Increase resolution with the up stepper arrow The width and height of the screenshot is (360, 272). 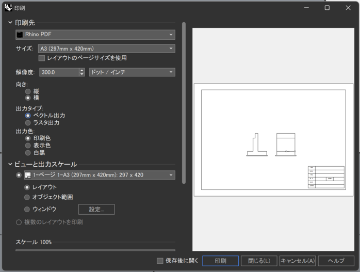pyautogui.click(x=82, y=70)
